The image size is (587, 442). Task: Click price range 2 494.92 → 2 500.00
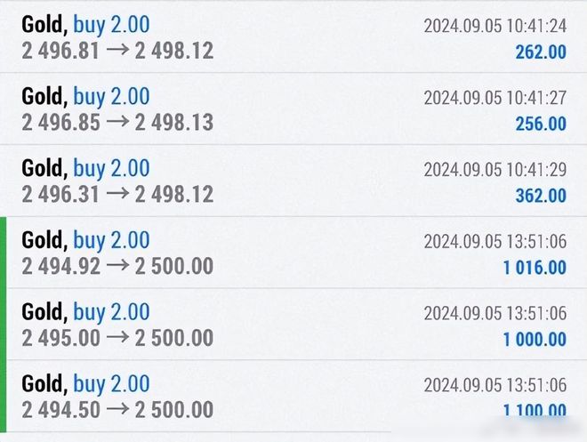pyautogui.click(x=117, y=267)
